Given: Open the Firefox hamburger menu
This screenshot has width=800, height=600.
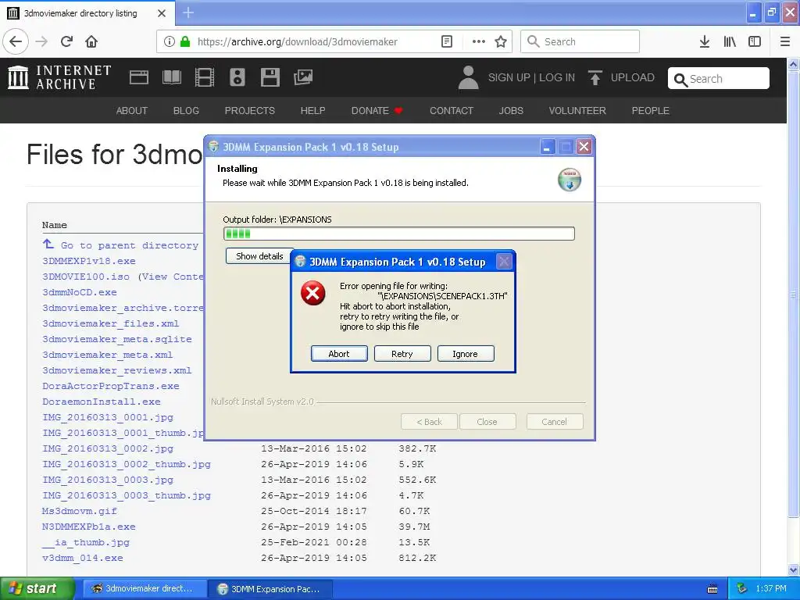Looking at the screenshot, I should pos(785,41).
